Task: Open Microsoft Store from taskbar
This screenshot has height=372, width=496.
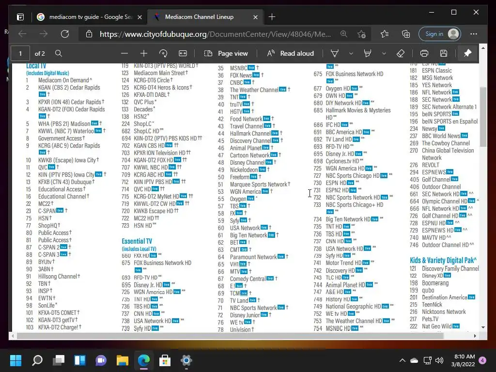Action: 165,360
